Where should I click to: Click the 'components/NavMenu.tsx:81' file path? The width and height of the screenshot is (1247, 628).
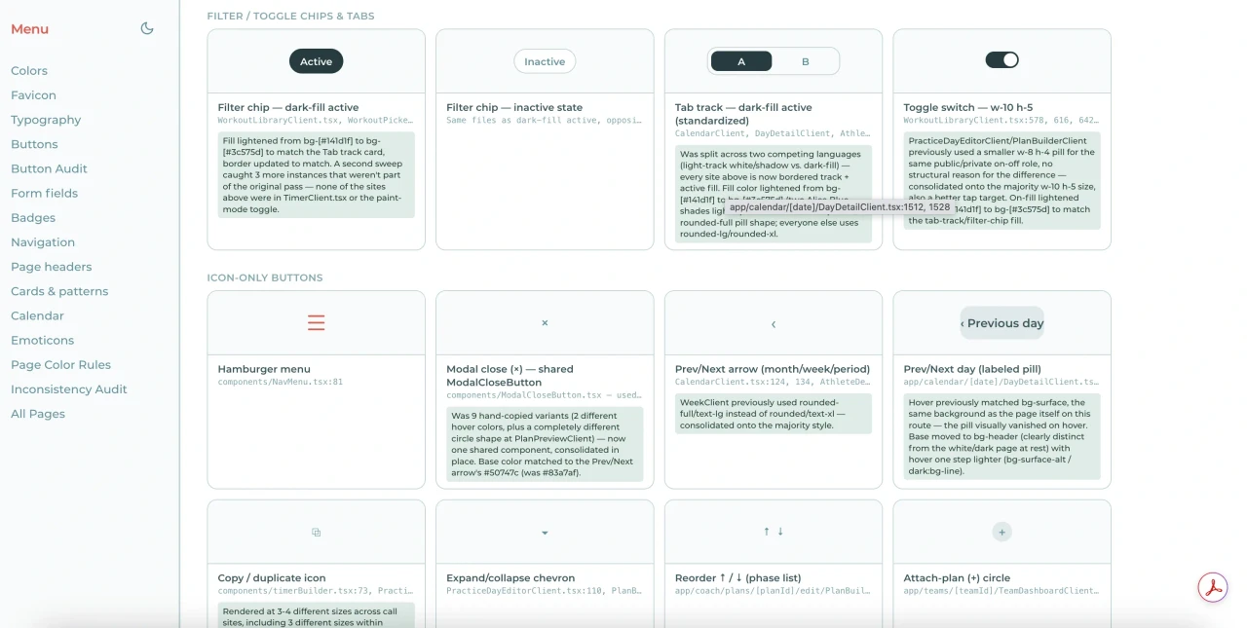[x=281, y=382]
